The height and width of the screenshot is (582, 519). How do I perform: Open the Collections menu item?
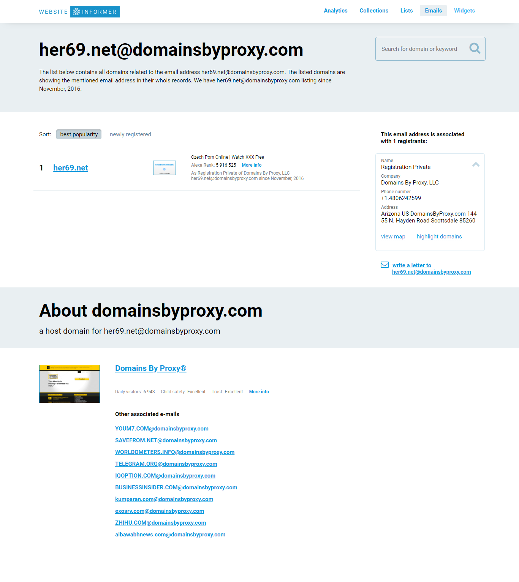[x=374, y=11]
